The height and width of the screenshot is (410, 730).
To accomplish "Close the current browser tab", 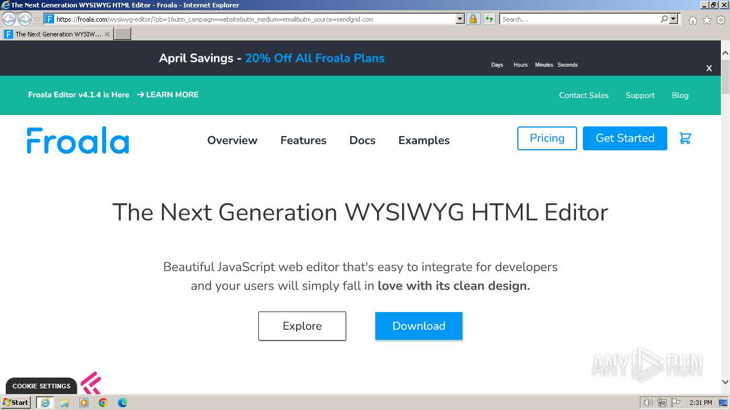I will (107, 34).
